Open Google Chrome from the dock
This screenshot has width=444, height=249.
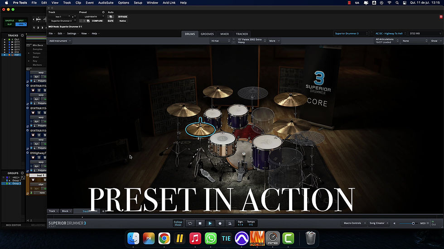coord(164,238)
